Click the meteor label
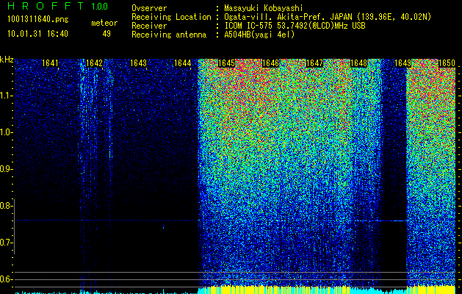 104,23
